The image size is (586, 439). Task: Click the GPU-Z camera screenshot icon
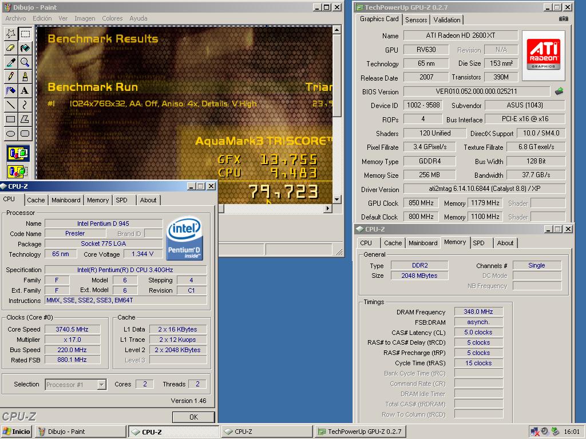point(563,19)
